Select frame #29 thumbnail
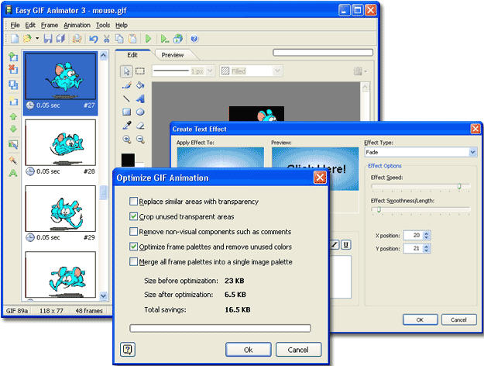Viewport: 484px width, 366px height. click(x=60, y=209)
